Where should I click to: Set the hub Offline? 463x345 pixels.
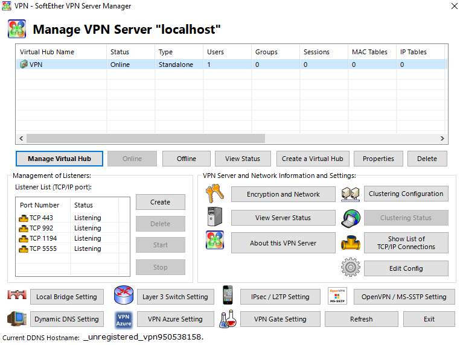tap(187, 159)
